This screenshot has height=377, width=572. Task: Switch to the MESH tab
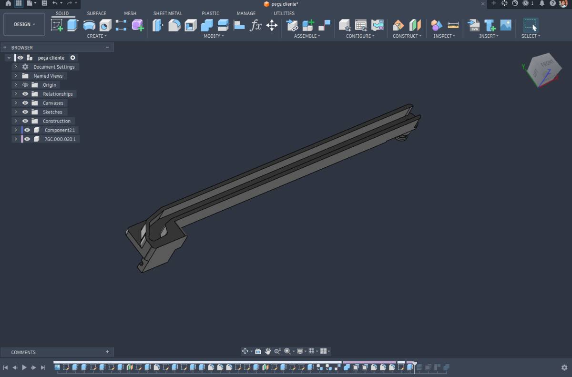[x=130, y=13]
